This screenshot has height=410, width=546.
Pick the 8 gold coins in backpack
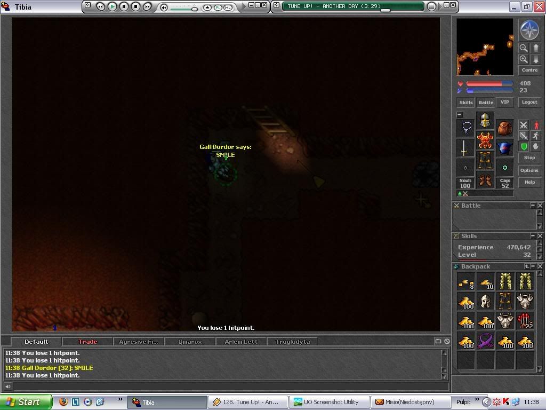[x=466, y=282]
